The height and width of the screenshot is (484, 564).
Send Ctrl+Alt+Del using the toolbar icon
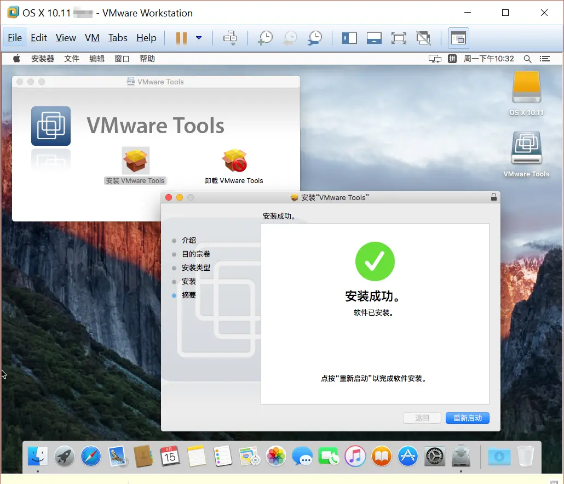click(x=231, y=38)
